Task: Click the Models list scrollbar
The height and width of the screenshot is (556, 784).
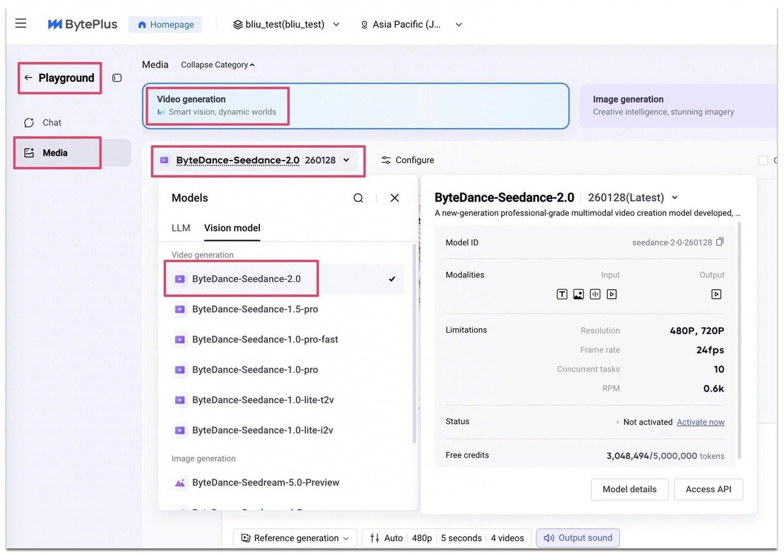Action: [413, 344]
